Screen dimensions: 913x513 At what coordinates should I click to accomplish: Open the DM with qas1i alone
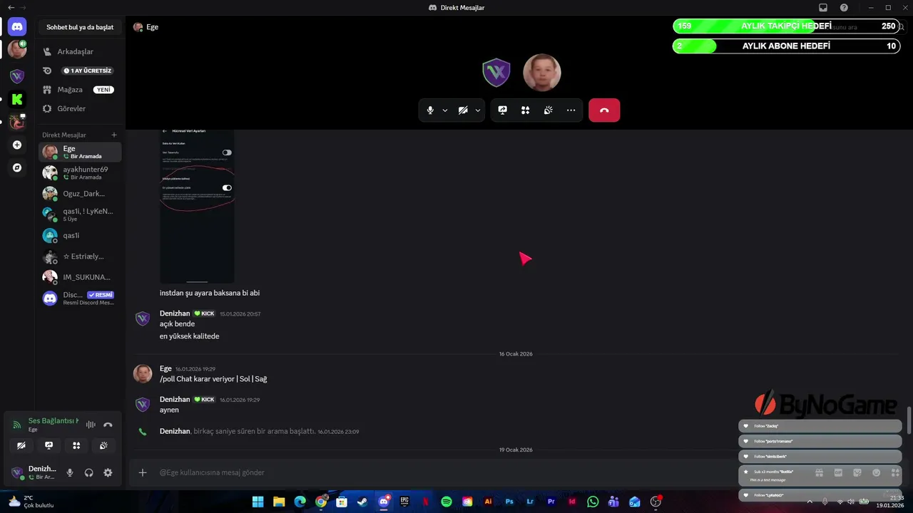coord(81,235)
